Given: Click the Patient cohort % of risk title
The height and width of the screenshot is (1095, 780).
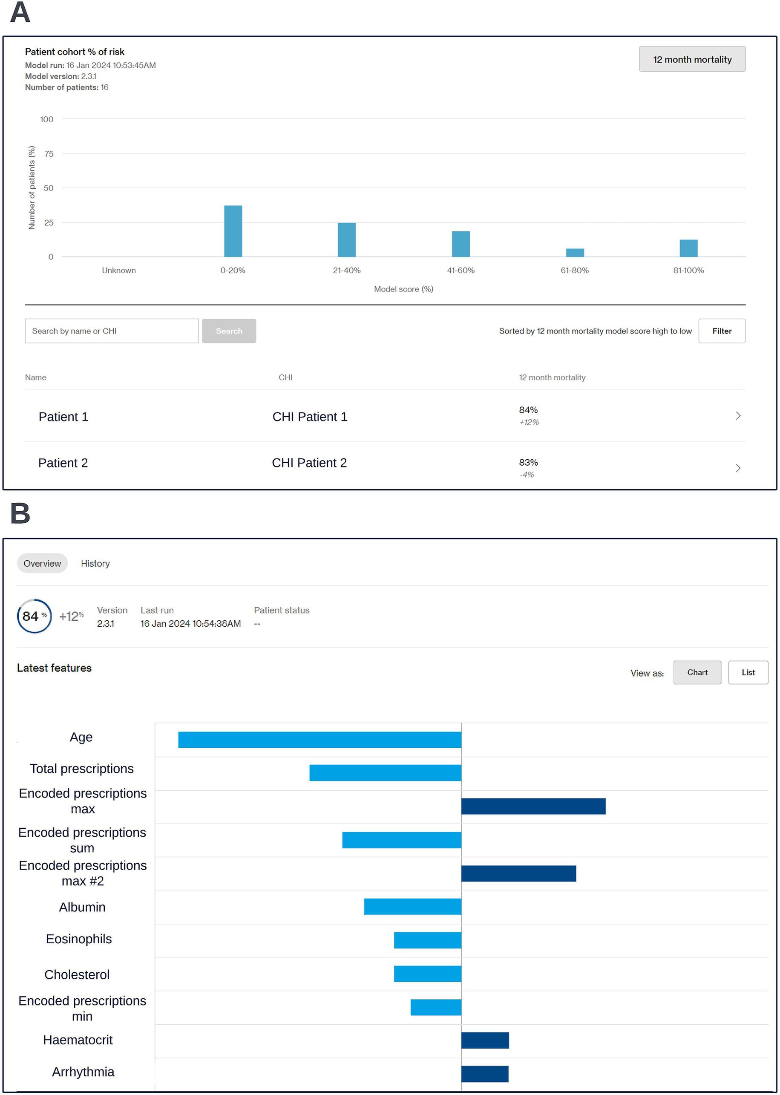Looking at the screenshot, I should [x=75, y=52].
